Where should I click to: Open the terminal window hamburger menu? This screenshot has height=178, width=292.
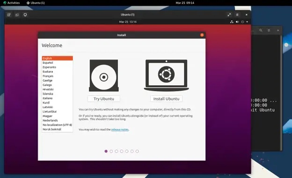point(269,30)
